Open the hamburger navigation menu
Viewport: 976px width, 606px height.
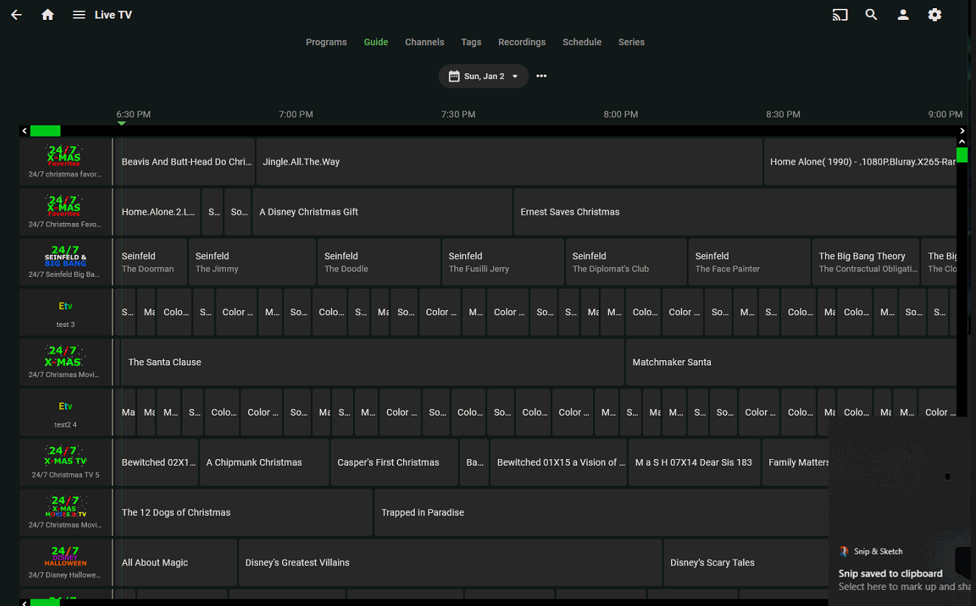click(79, 15)
